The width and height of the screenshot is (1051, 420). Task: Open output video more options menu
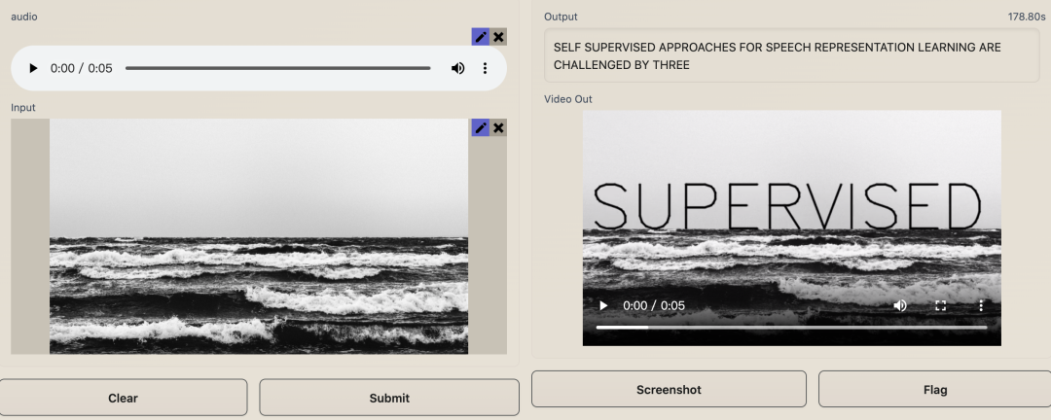pyautogui.click(x=981, y=305)
